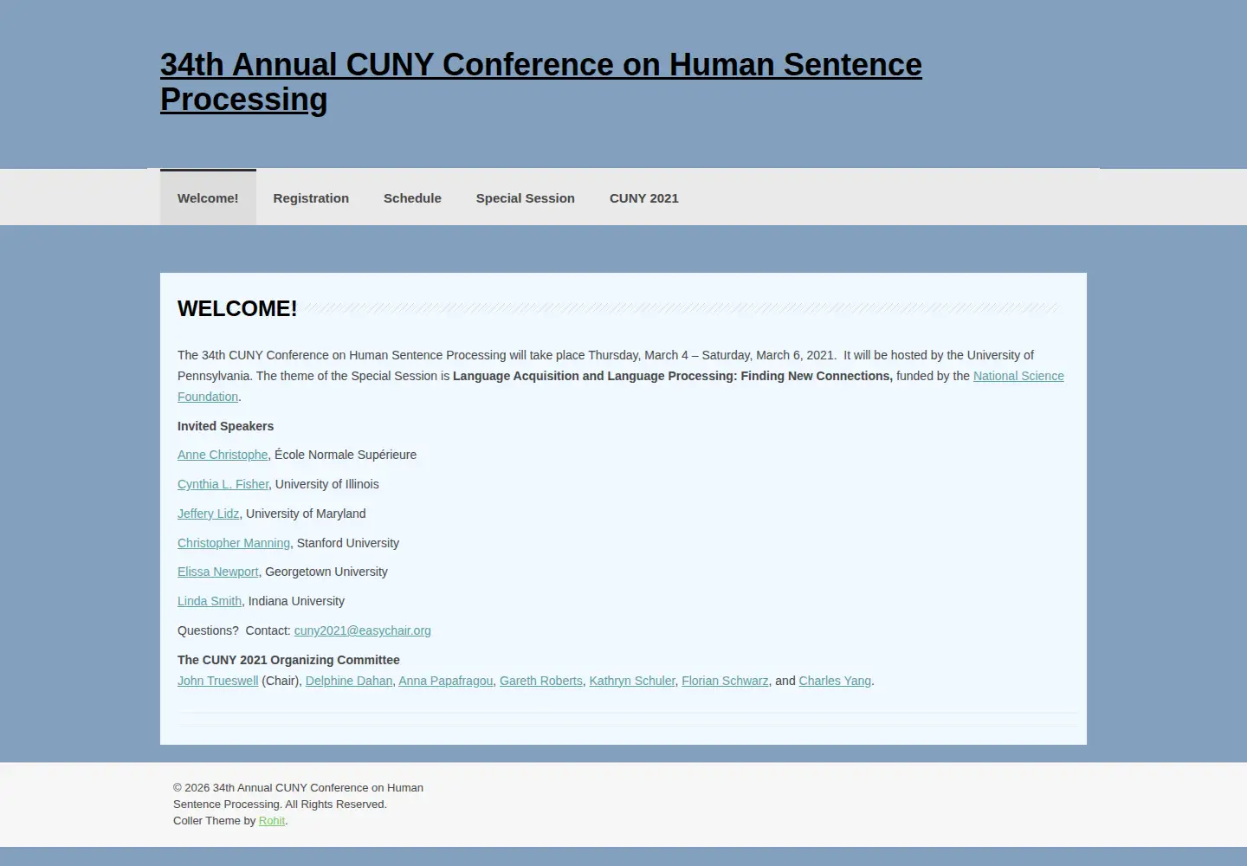This screenshot has height=866, width=1247.
Task: Click the Elissa Newport link
Action: coord(217,572)
